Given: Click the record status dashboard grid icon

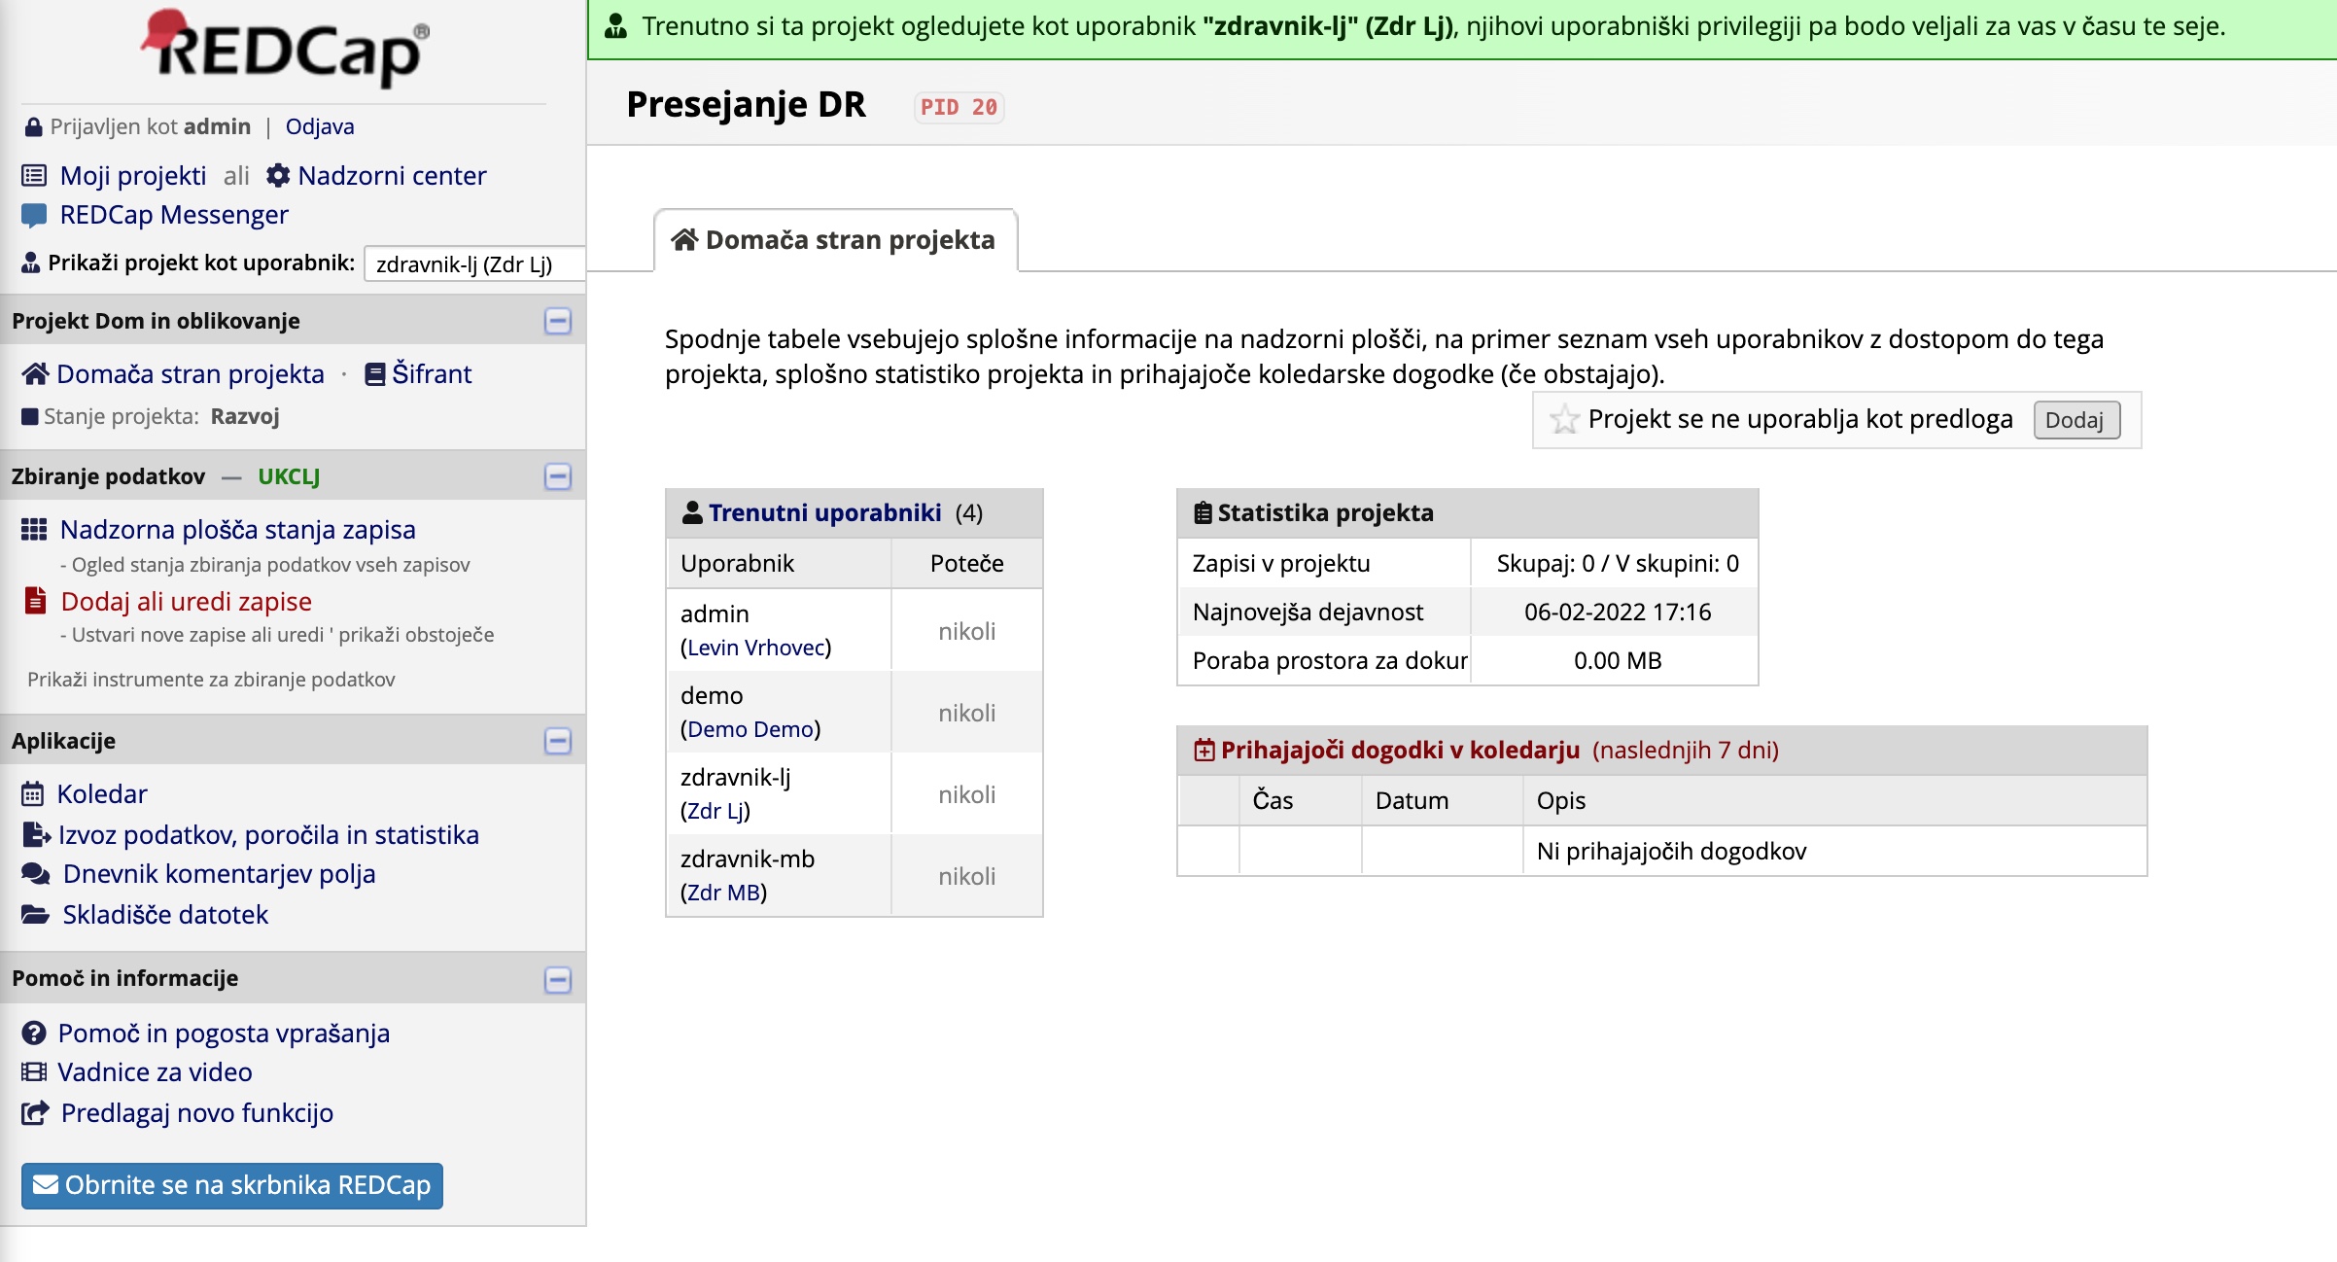Looking at the screenshot, I should click(x=34, y=530).
